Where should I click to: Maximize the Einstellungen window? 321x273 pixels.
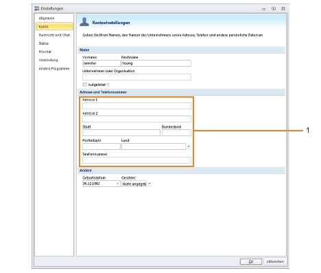274,9
